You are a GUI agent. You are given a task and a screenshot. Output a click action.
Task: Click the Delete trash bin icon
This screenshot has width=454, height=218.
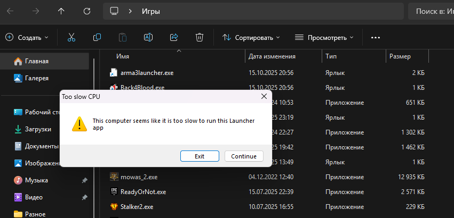tap(200, 37)
